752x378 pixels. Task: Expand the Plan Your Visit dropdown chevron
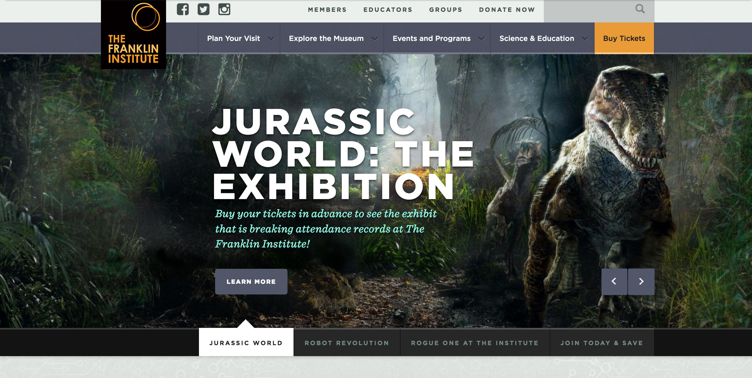(272, 38)
